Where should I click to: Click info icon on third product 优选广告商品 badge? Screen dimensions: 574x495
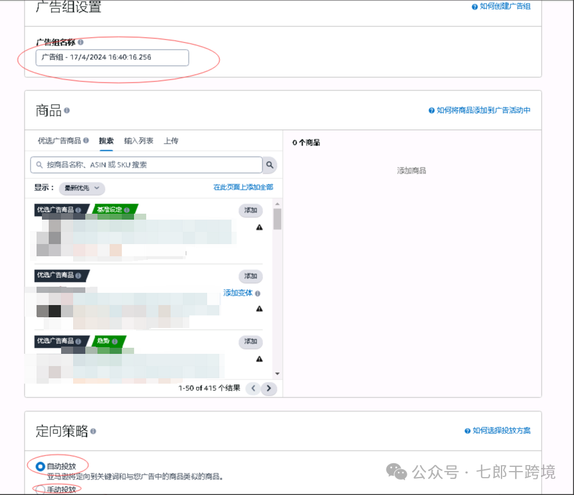[78, 341]
